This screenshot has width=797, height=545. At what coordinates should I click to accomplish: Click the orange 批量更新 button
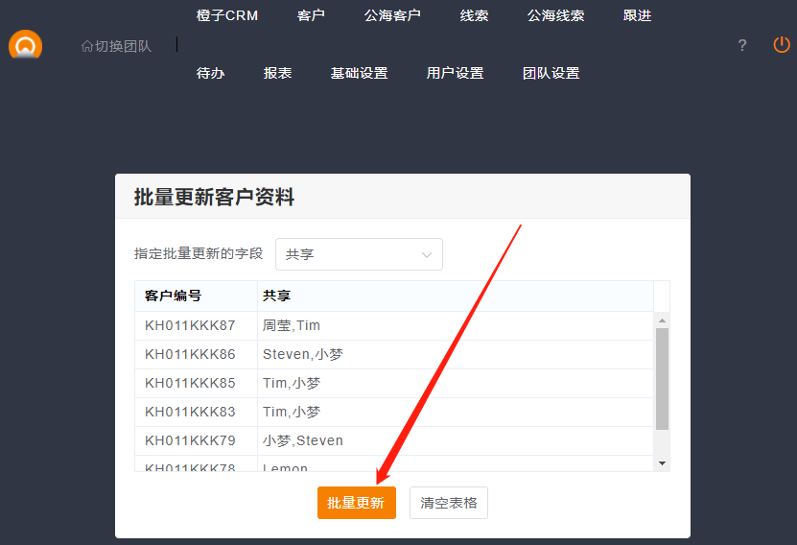click(x=356, y=503)
